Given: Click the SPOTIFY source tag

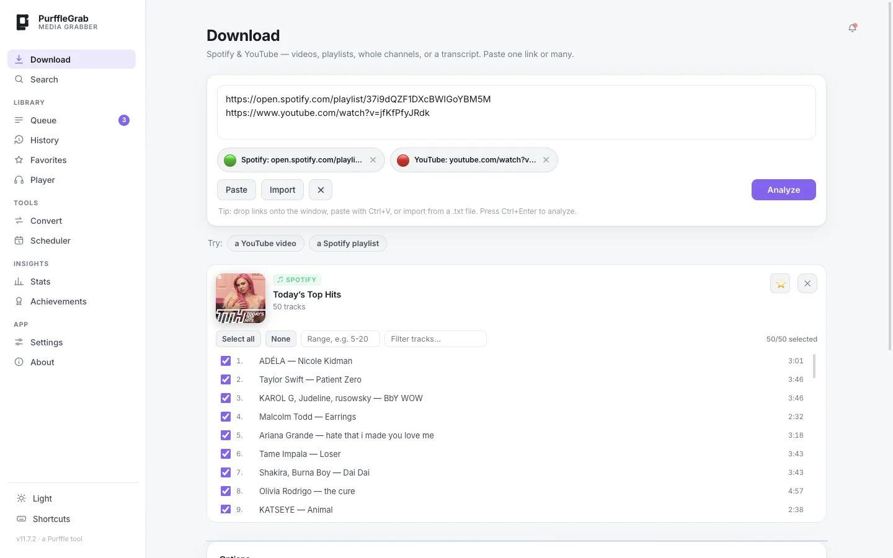Looking at the screenshot, I should point(297,280).
